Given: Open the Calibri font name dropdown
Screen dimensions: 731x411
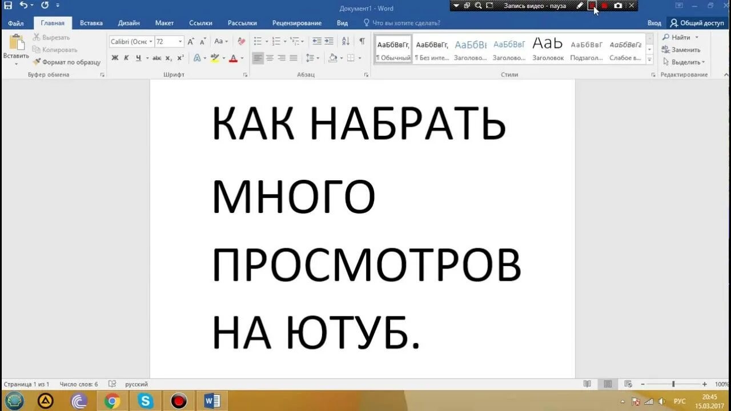Looking at the screenshot, I should [x=151, y=42].
